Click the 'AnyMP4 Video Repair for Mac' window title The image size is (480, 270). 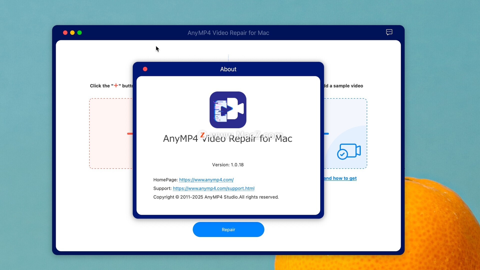228,33
